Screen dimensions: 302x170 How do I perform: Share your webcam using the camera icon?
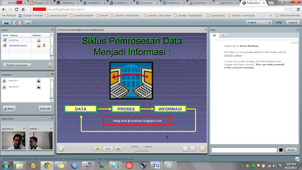click(27, 23)
